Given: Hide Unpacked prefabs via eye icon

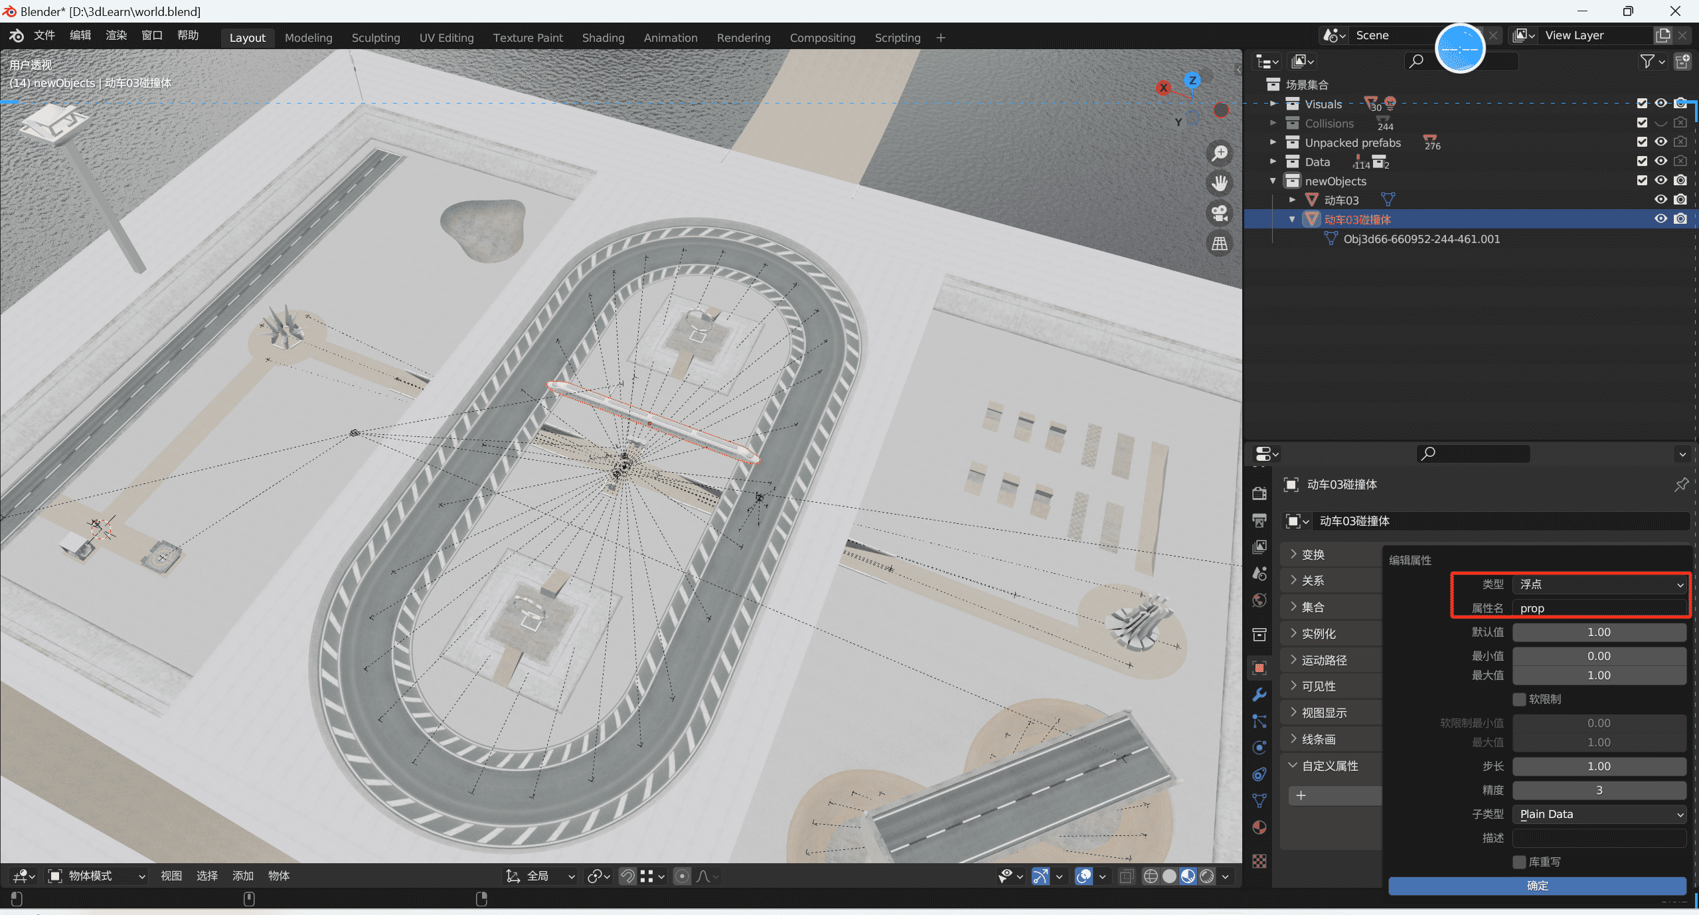Looking at the screenshot, I should (x=1661, y=142).
